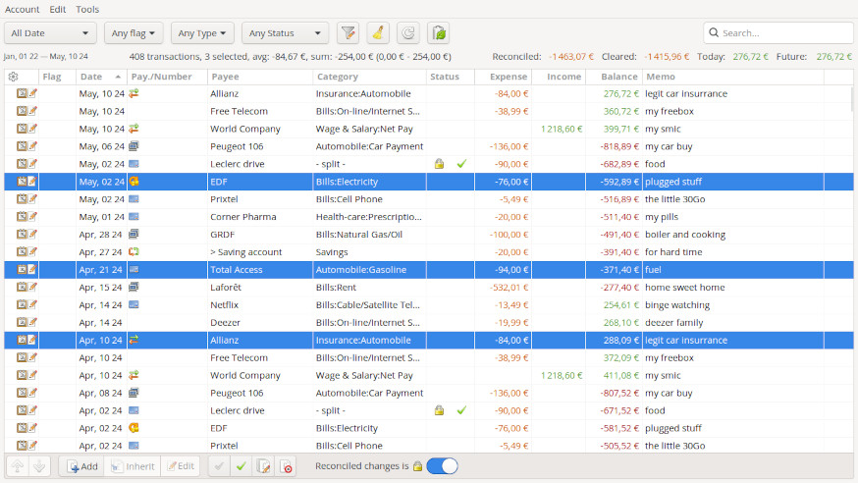Click the green reconciled checkmark button
The width and height of the screenshot is (858, 483).
(x=241, y=466)
